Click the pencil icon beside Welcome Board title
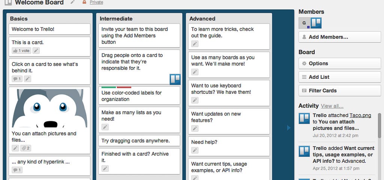The image size is (384, 180). 72,2
